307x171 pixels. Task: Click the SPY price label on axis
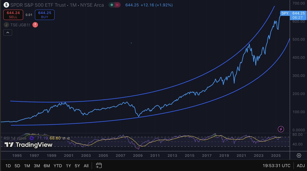tap(284, 13)
